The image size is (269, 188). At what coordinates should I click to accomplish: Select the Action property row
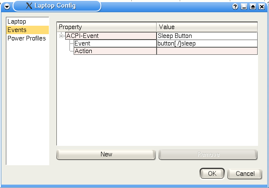pyautogui.click(x=115, y=51)
